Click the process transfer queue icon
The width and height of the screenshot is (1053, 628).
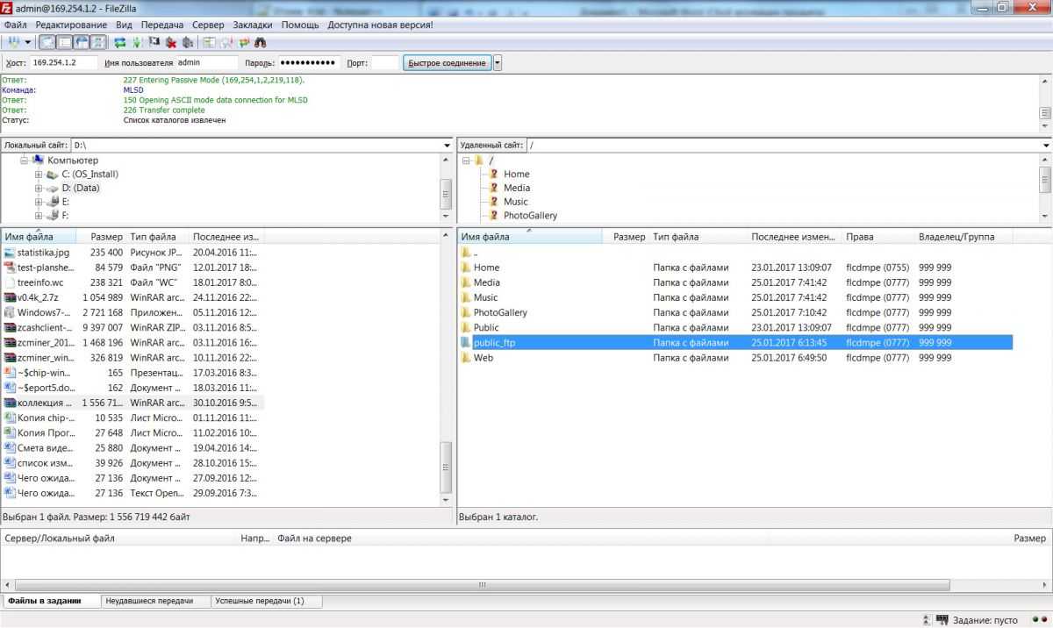click(137, 42)
